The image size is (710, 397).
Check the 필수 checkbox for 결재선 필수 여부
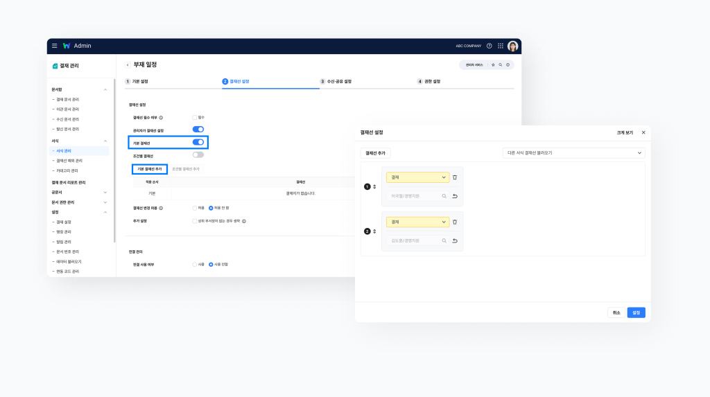pos(195,117)
